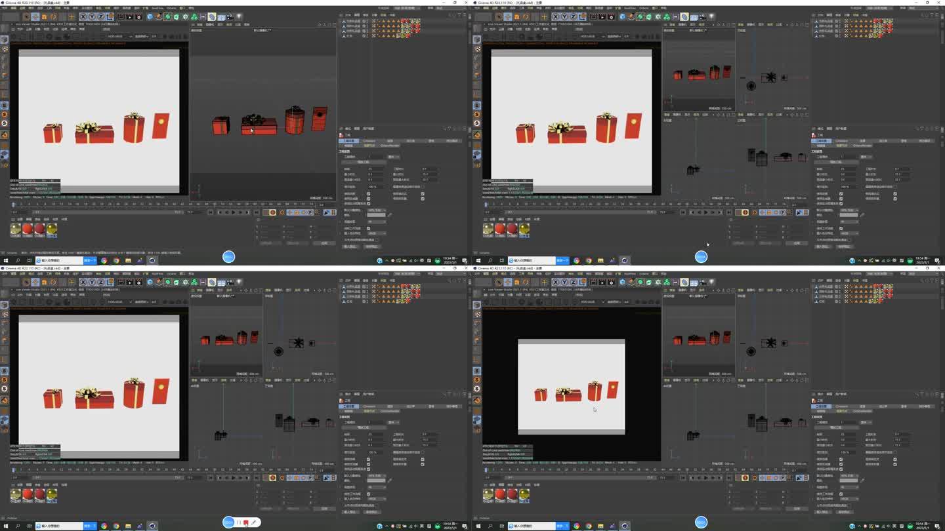945x531 pixels.
Task: Open 视图修剪 dropdown in bottom-right window
Action: point(850,487)
